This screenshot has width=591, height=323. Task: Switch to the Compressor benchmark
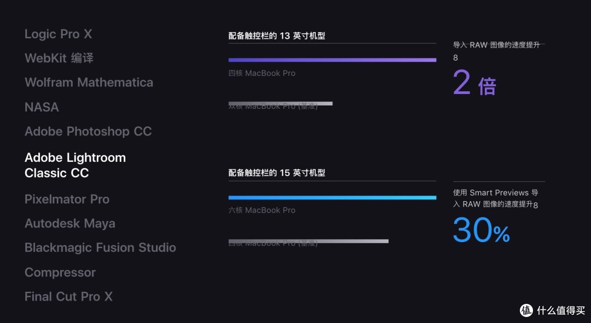coord(60,272)
